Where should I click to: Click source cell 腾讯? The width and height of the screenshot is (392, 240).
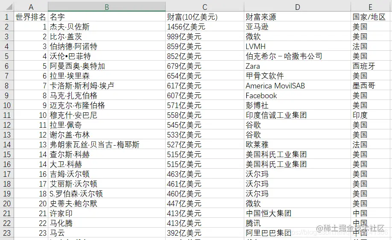point(297,223)
